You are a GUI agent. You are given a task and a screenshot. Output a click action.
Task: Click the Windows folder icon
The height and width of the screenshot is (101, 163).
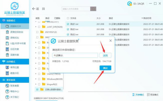click(x=44, y=79)
